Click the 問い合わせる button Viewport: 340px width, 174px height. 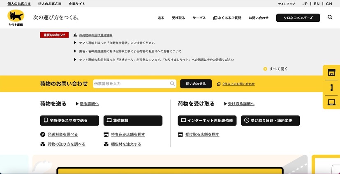[x=196, y=84]
